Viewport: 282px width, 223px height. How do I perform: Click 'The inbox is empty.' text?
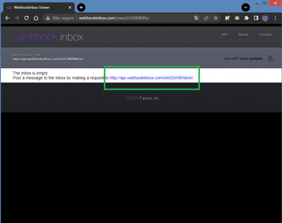tap(30, 73)
